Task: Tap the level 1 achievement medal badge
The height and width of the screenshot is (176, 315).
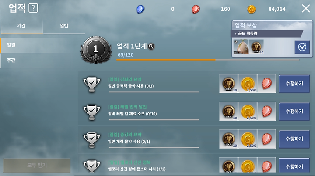Action: pyautogui.click(x=96, y=50)
